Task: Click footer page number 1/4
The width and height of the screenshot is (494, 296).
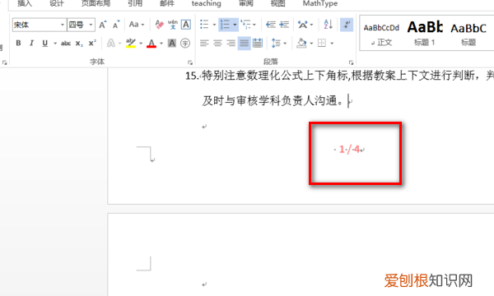Action: [349, 150]
